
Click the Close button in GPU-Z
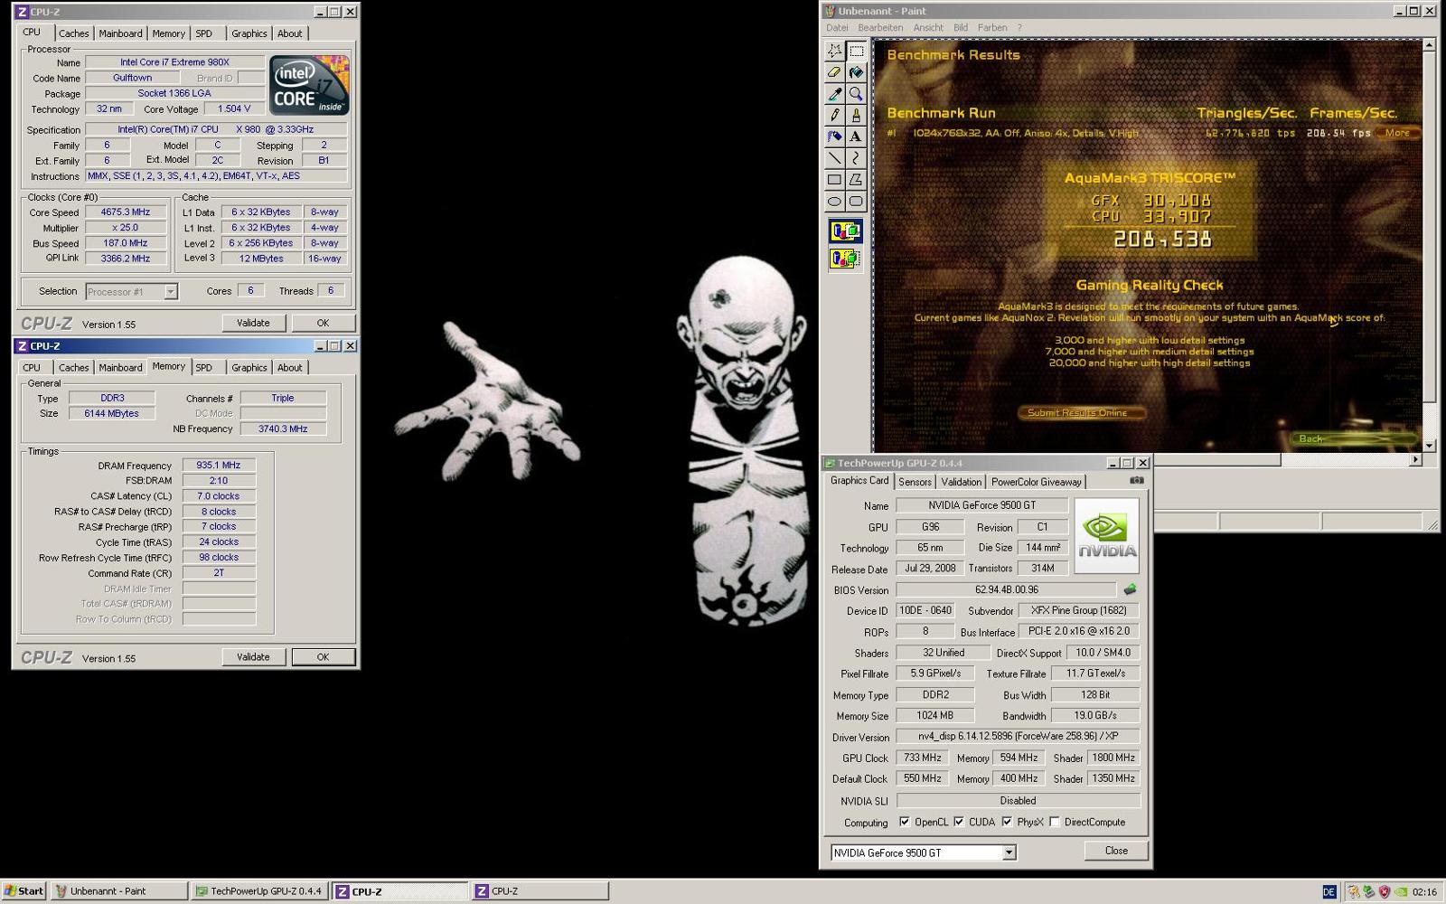[1116, 851]
